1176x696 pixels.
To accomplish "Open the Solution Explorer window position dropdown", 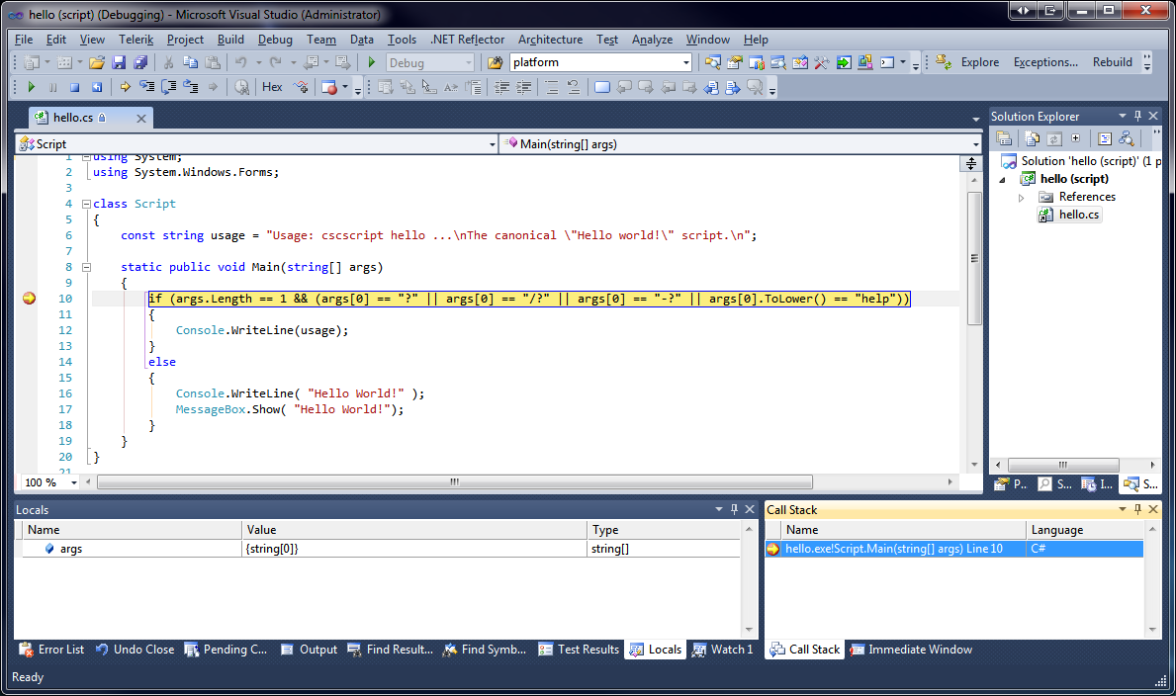I will click(x=1122, y=116).
